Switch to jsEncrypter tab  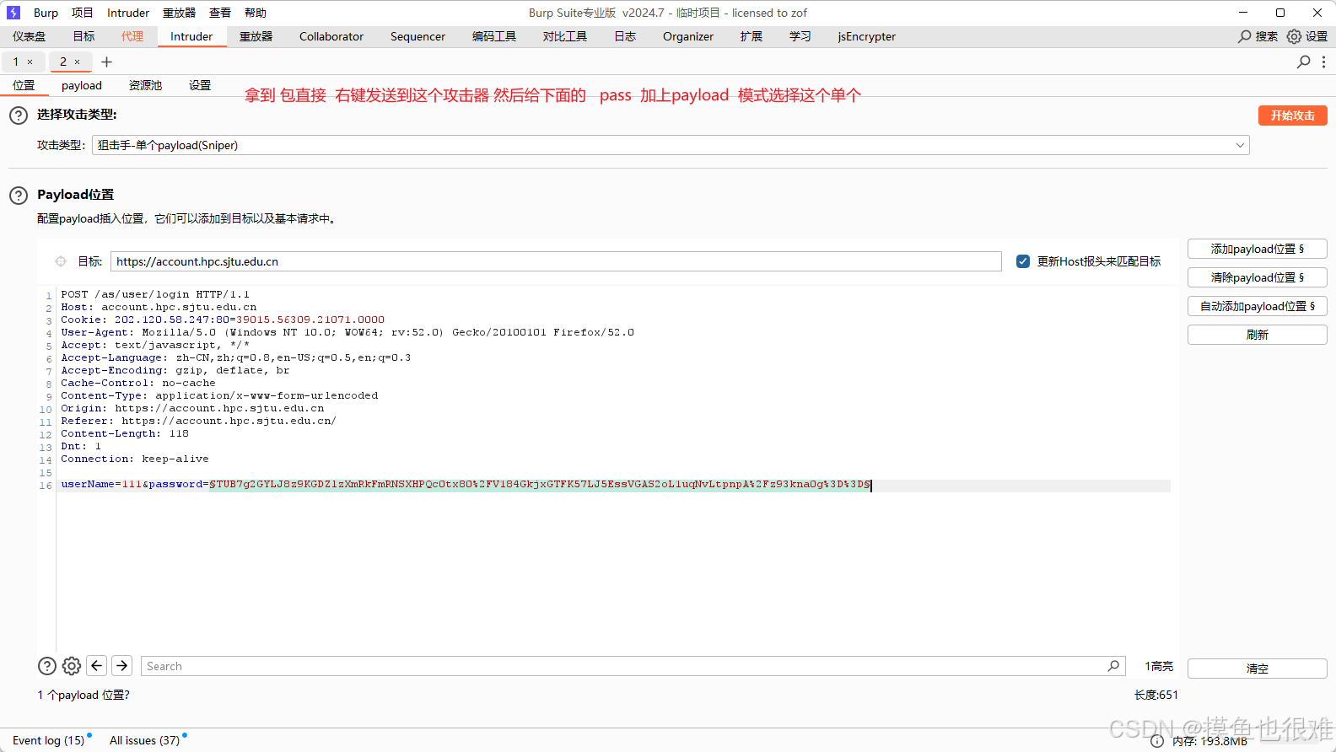[x=867, y=36]
